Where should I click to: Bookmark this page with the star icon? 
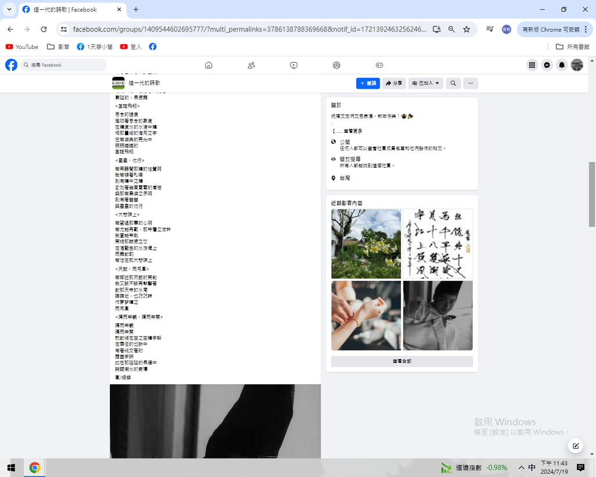point(466,29)
